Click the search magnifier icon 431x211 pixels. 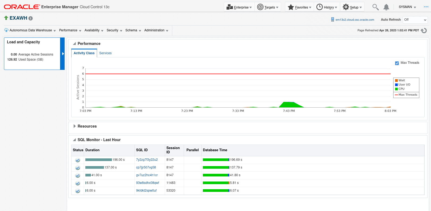click(x=375, y=7)
